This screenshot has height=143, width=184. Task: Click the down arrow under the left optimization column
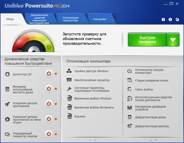95,140
